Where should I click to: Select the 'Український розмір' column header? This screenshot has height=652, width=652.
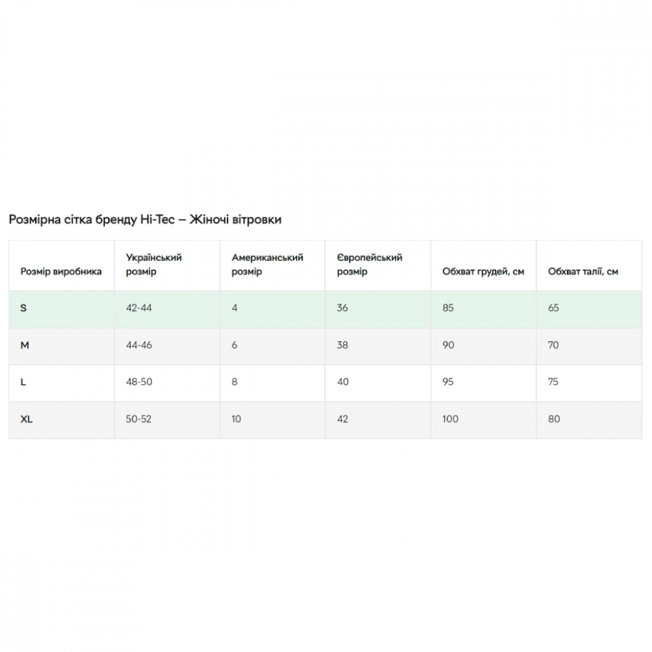tap(154, 265)
